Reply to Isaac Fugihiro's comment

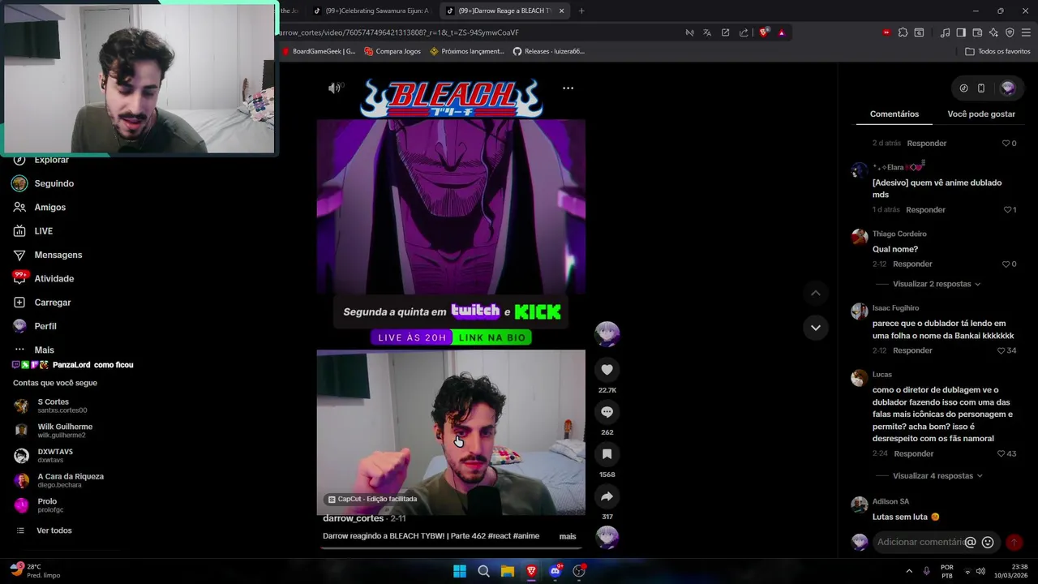pyautogui.click(x=912, y=351)
